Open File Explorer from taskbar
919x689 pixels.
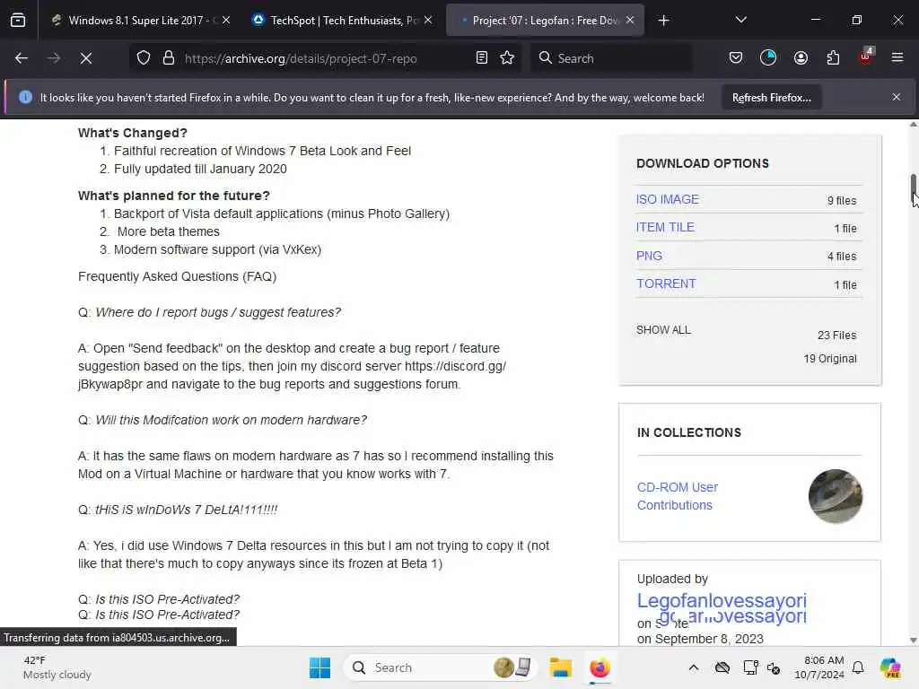tap(560, 667)
